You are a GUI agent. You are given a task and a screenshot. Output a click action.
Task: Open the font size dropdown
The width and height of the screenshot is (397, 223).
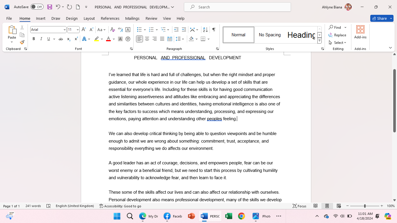tap(78, 30)
